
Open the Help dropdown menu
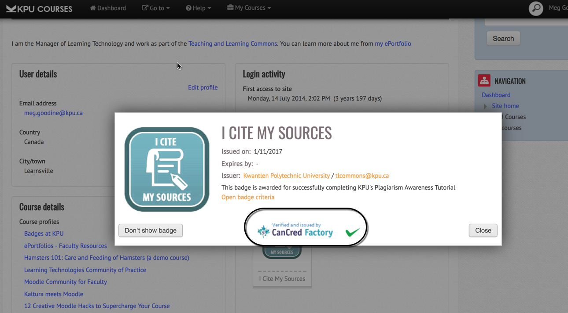[x=198, y=8]
